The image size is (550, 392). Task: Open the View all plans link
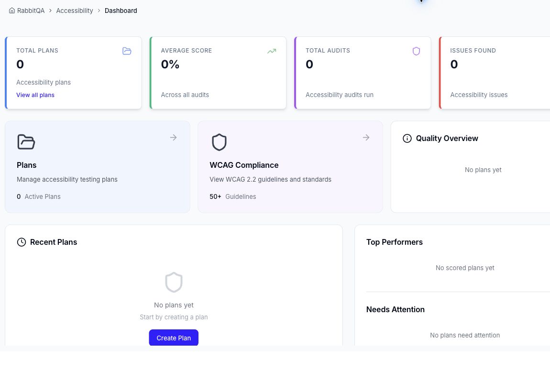point(35,95)
